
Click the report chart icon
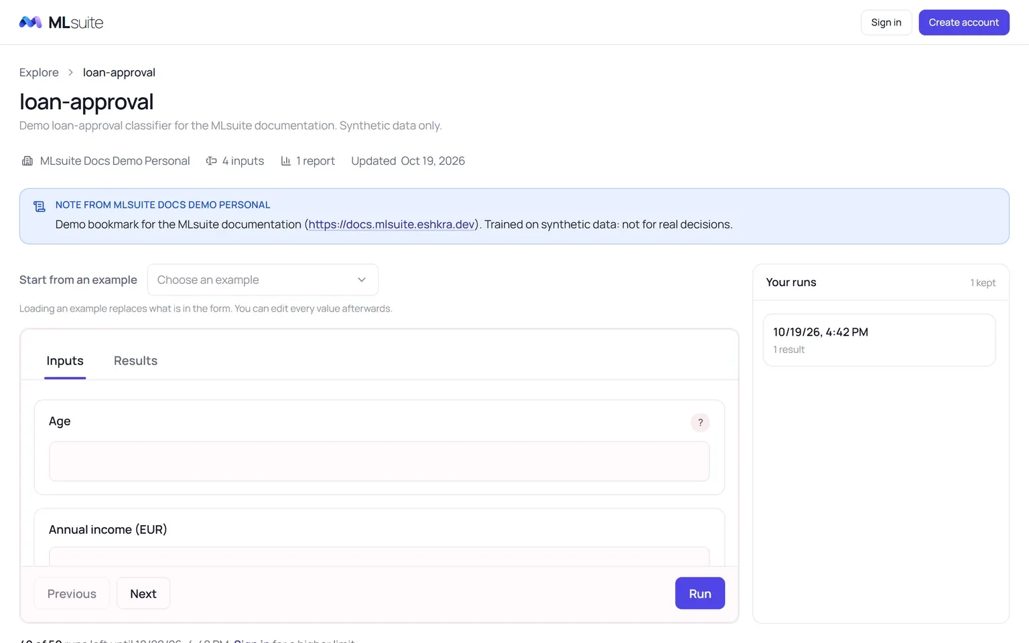point(286,161)
